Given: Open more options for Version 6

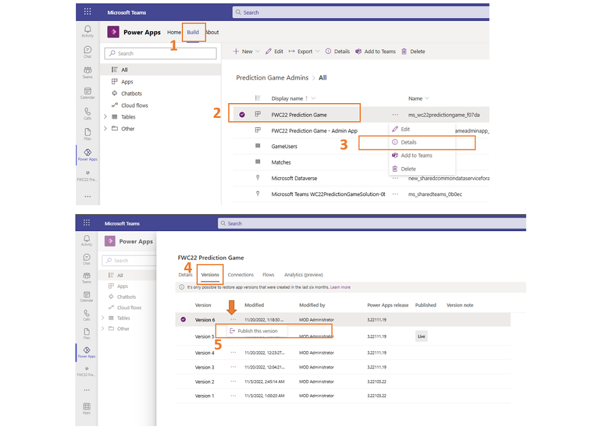Looking at the screenshot, I should 233,319.
